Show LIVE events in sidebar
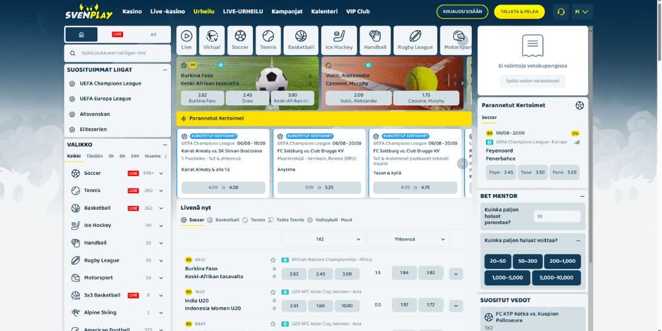 [x=117, y=34]
